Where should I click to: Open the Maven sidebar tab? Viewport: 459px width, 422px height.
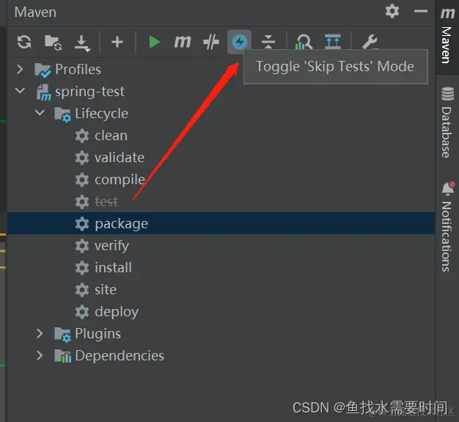[447, 37]
